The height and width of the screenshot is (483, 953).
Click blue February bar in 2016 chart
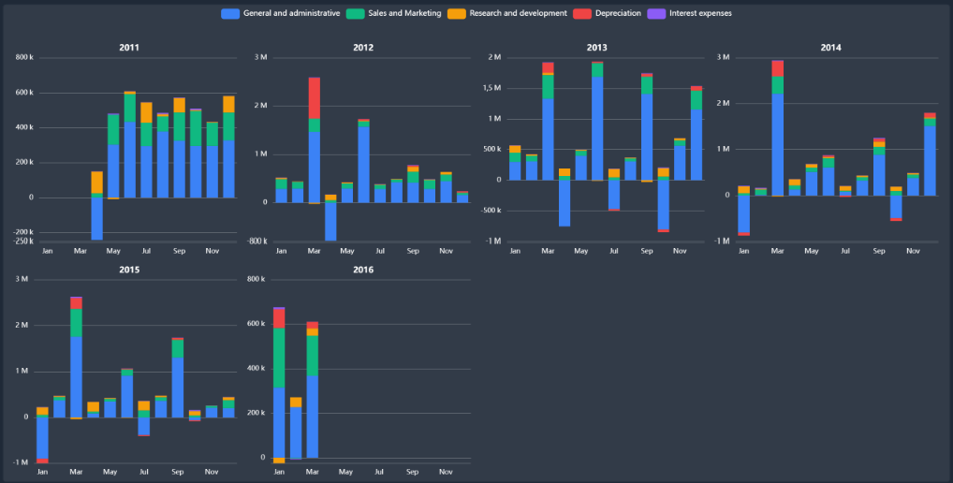coord(296,432)
